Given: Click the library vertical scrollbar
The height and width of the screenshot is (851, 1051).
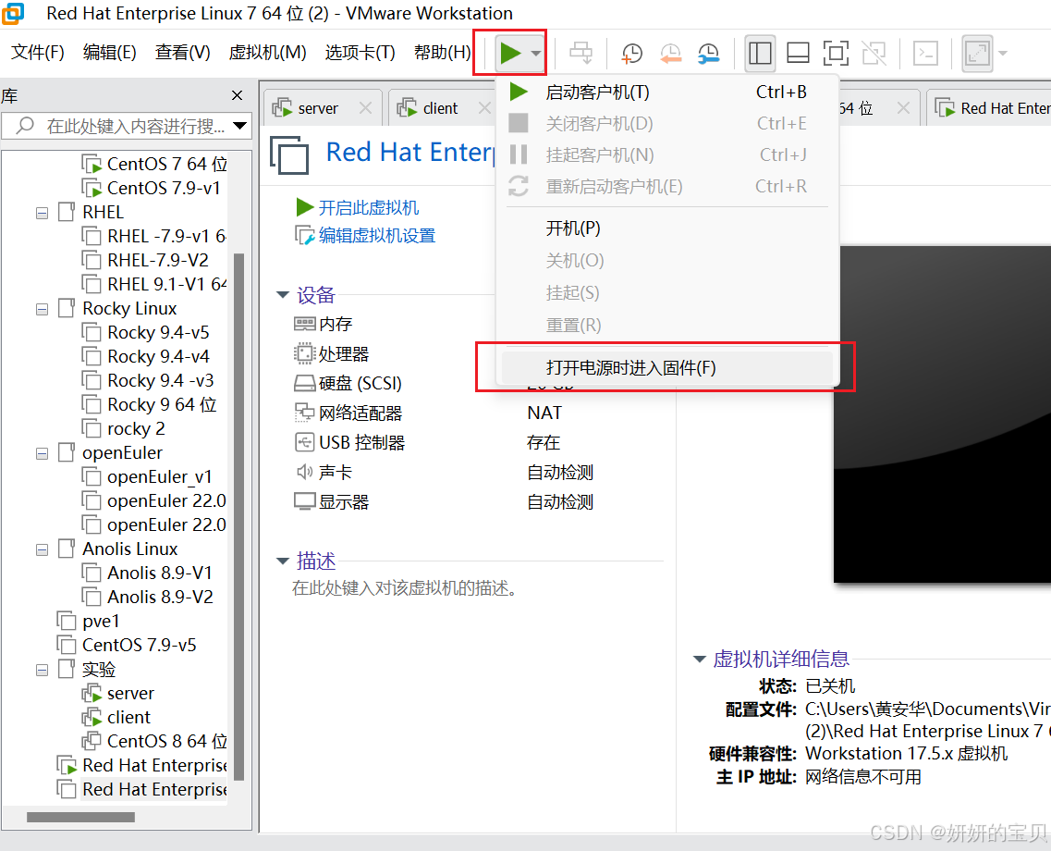Looking at the screenshot, I should click(x=238, y=516).
